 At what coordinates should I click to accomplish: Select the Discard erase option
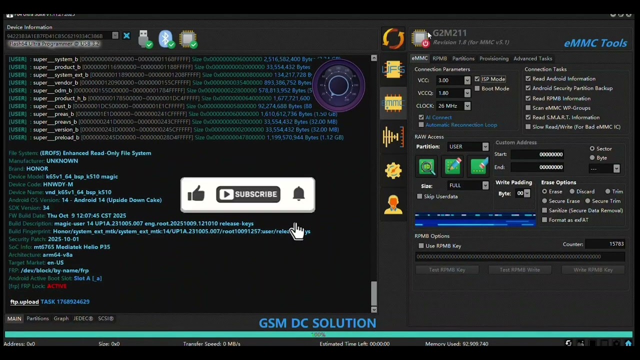(571, 191)
